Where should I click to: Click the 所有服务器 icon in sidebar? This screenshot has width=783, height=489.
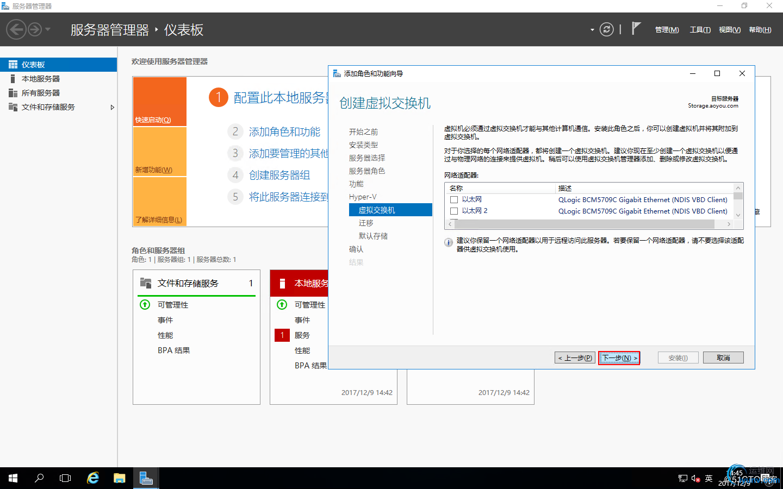coord(13,93)
